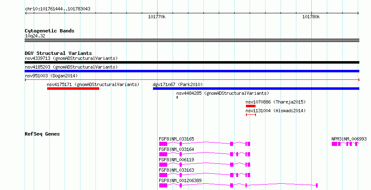Screen dimensions: 371x190
Task: Select first exon of FGF8 NM_033164 transcript
Action: tap(163, 154)
